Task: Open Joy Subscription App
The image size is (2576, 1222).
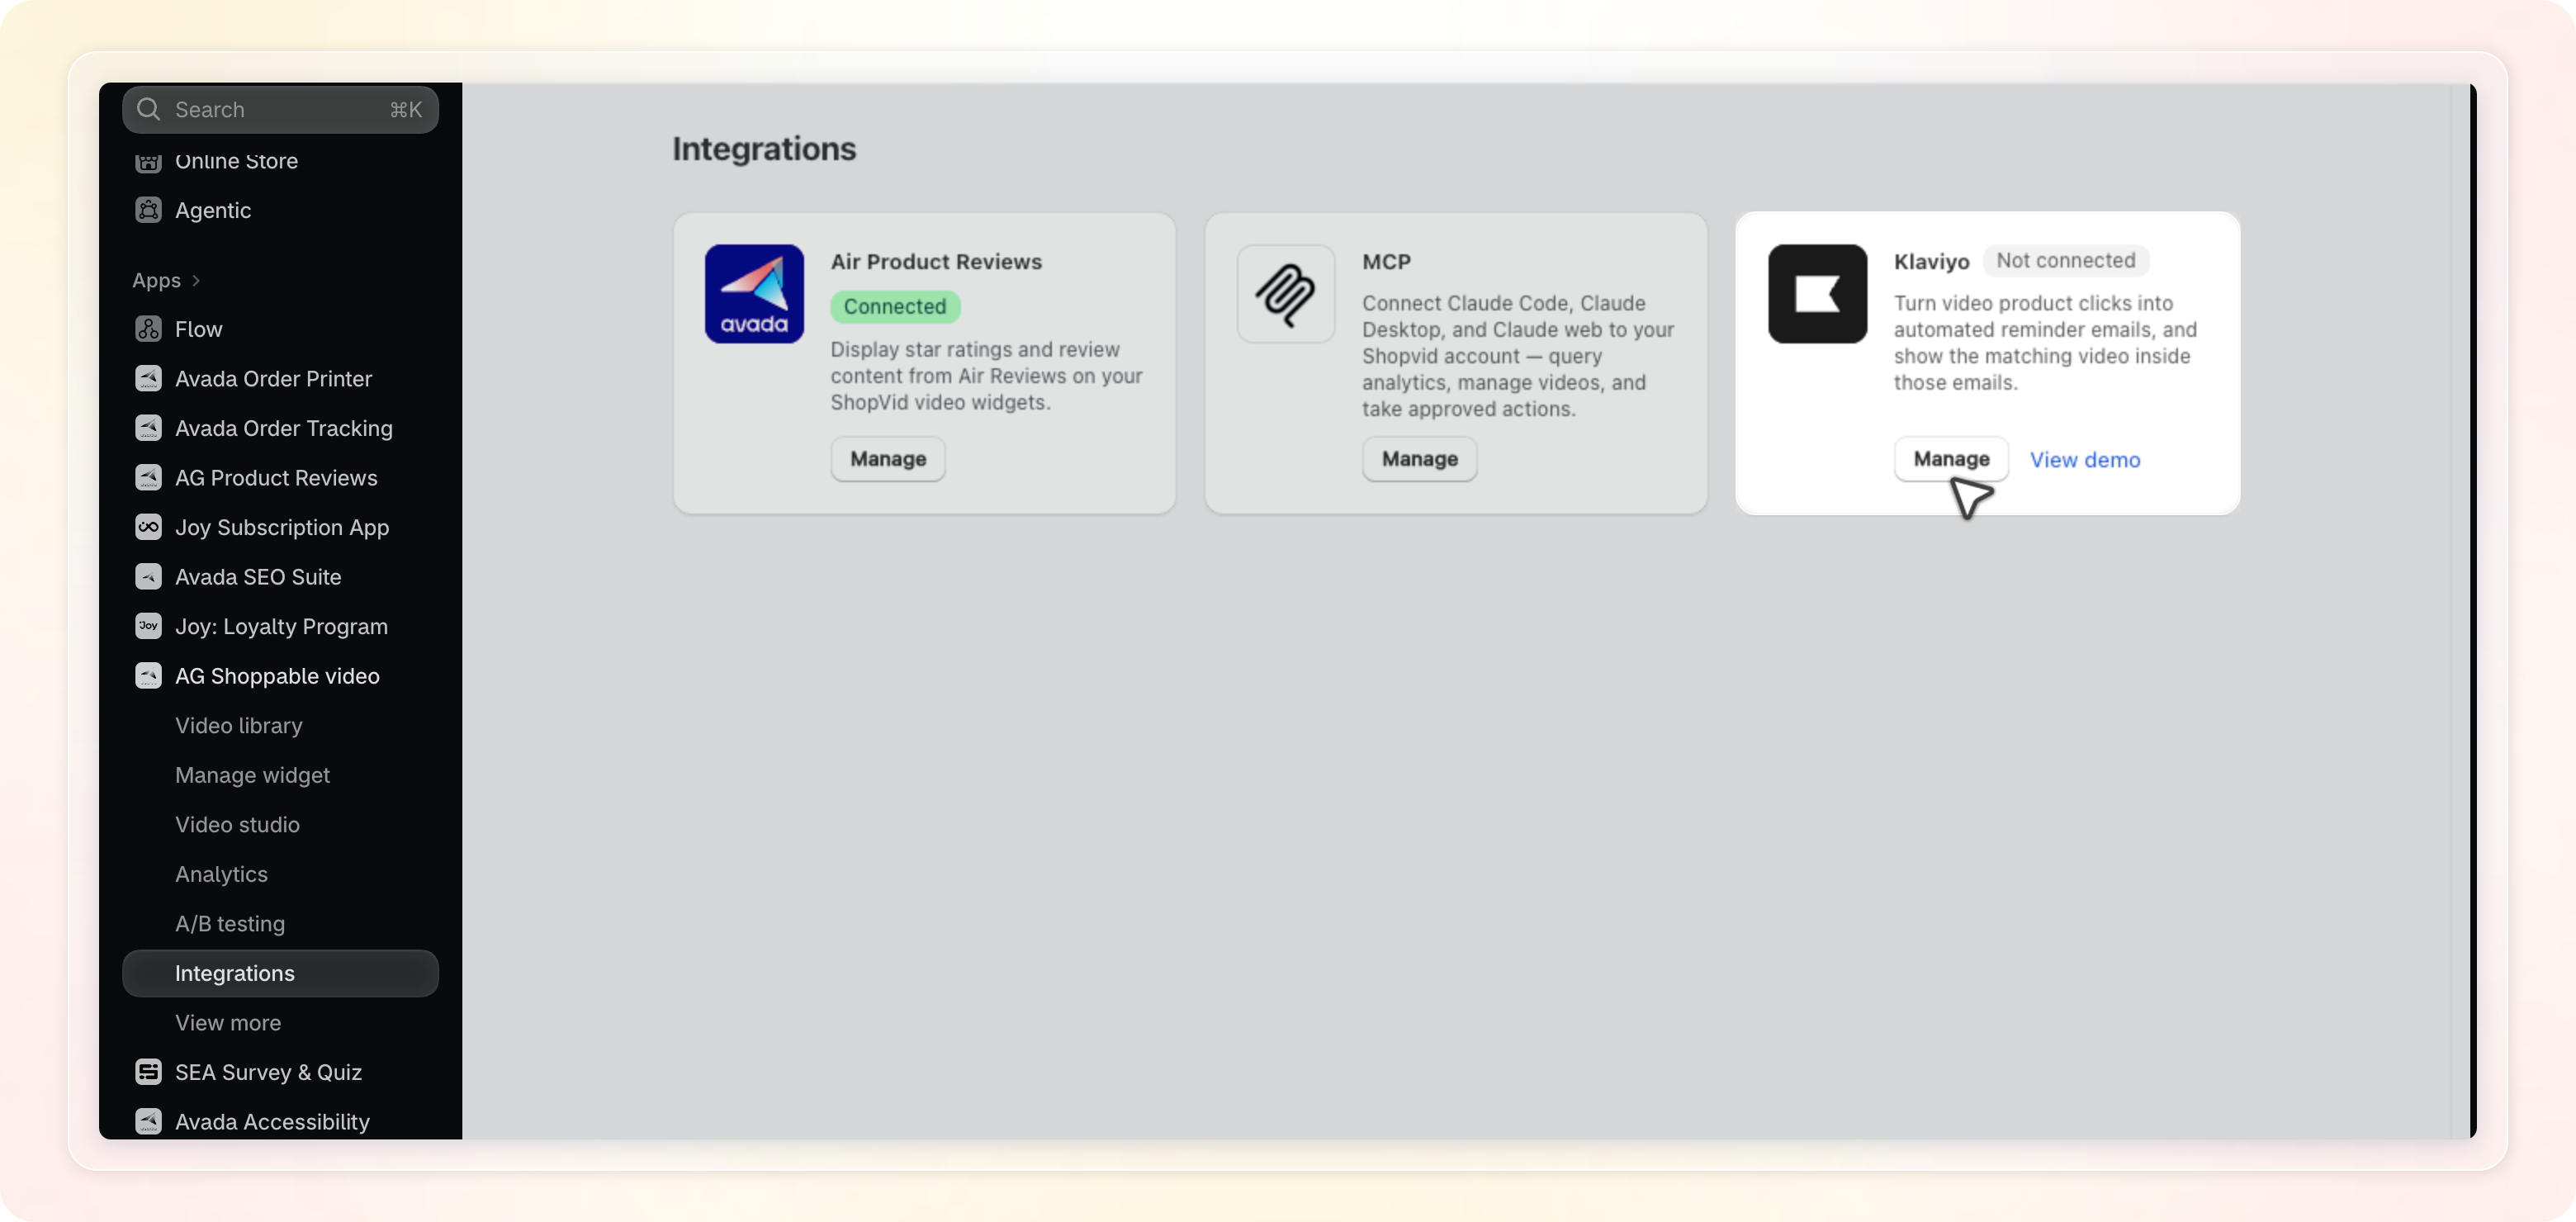Action: tap(282, 527)
